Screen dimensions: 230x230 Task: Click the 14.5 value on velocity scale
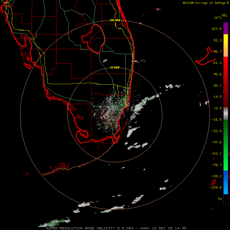coord(217,97)
